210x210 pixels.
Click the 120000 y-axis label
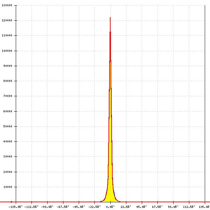(7, 20)
